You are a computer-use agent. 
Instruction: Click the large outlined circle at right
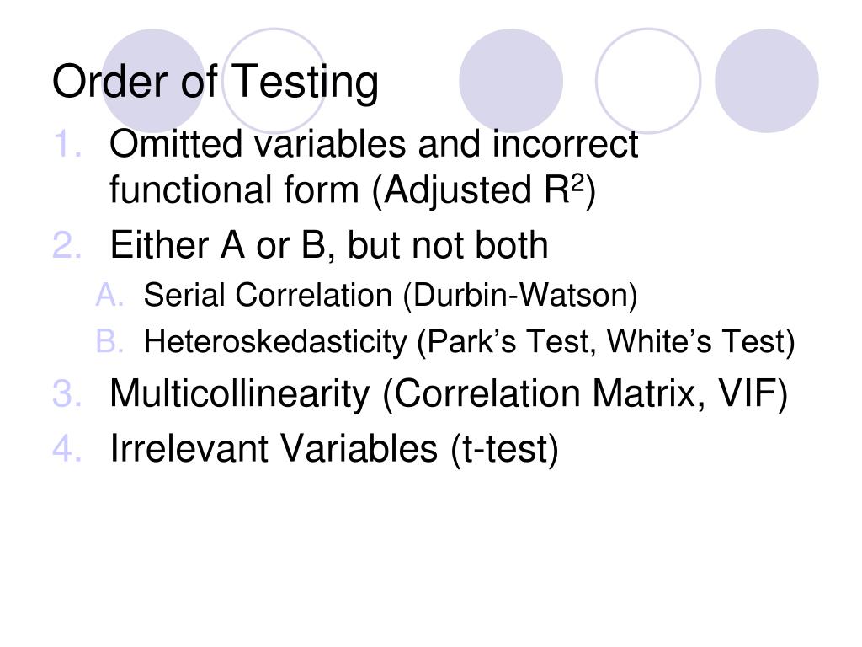[x=648, y=81]
